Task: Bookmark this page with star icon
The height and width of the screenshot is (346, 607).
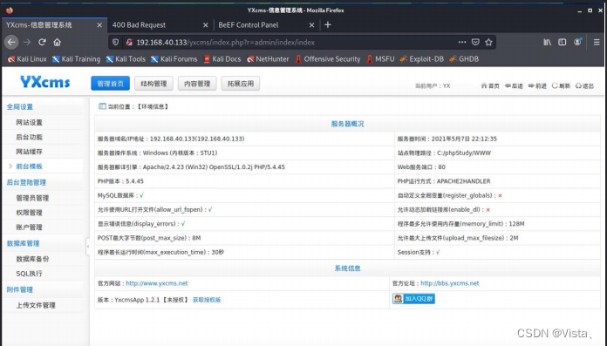Action: pos(488,42)
